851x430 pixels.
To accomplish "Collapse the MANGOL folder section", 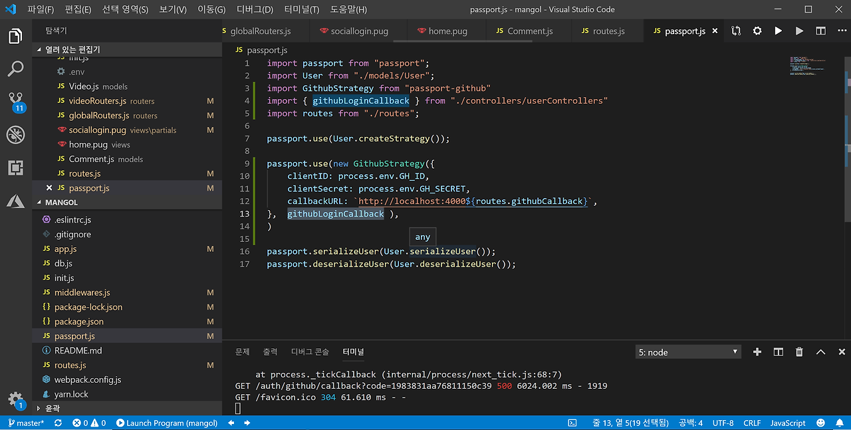I will 61,202.
